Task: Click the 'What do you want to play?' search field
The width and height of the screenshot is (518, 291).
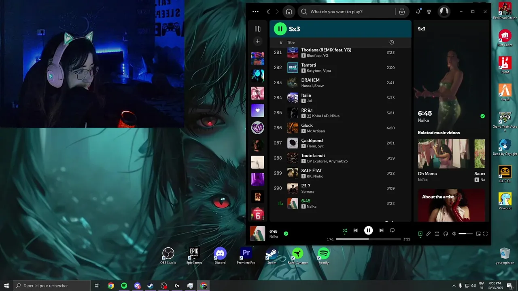Action: (x=346, y=12)
